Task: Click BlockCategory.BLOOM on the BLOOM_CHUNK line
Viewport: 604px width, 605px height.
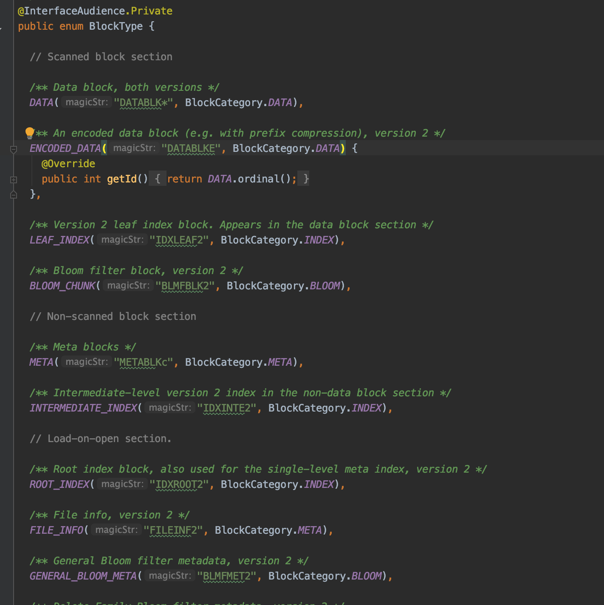Action: click(283, 286)
